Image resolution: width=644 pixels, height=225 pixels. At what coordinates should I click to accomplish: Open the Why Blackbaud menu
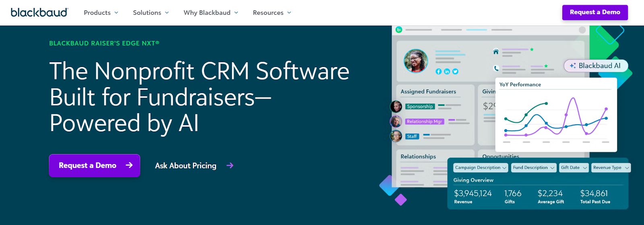click(211, 13)
